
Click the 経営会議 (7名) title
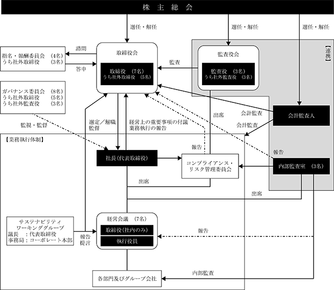[127, 219]
